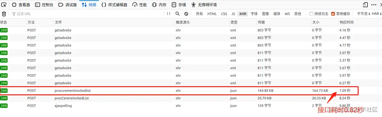Click the 20.55 KB size cell

(x=319, y=98)
